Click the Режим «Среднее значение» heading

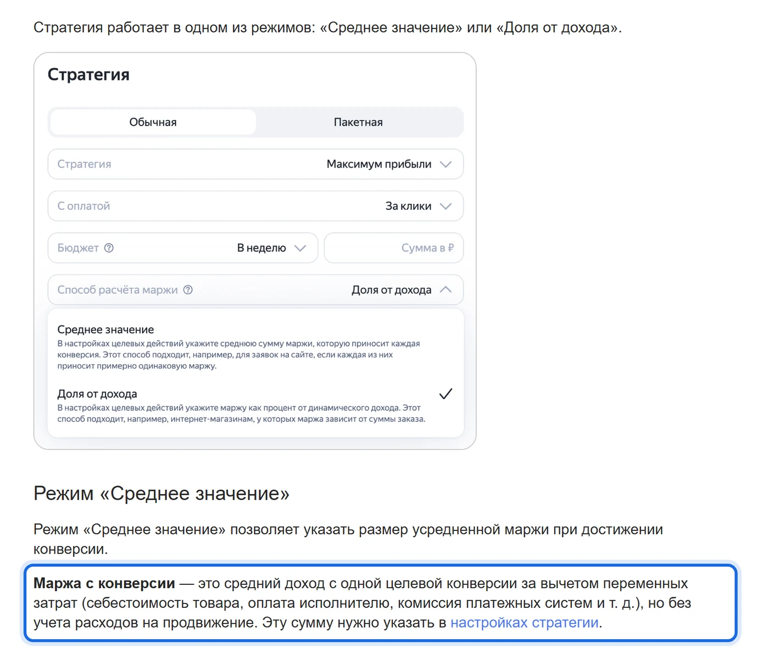161,493
